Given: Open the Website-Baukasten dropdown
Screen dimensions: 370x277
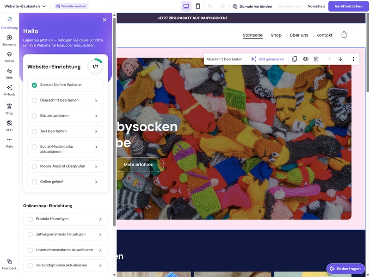Looking at the screenshot, I should pyautogui.click(x=25, y=6).
